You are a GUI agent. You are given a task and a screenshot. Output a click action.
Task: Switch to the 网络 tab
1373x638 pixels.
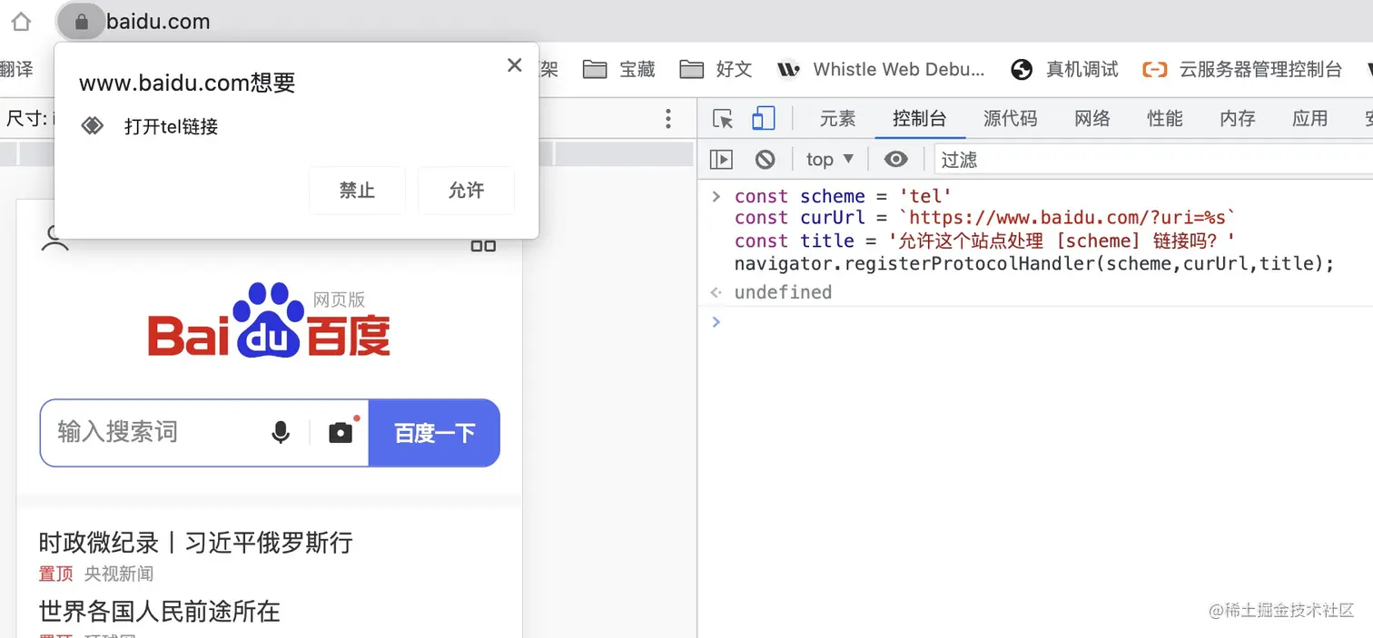1092,119
